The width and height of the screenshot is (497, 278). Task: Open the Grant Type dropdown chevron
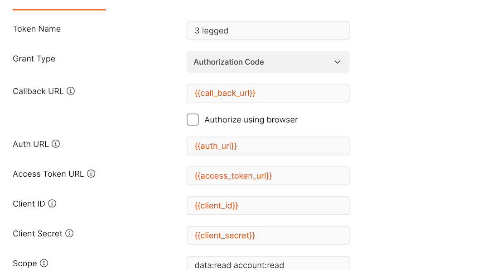click(338, 62)
